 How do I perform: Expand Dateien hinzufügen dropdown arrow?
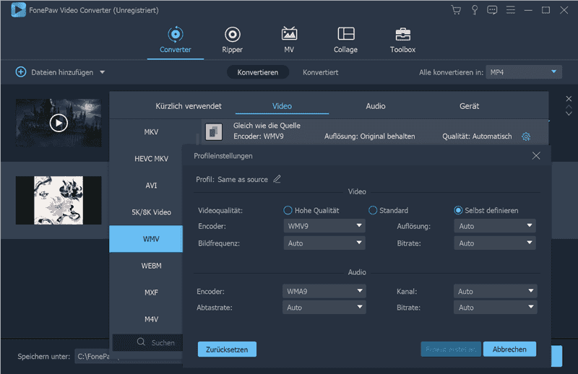(103, 72)
